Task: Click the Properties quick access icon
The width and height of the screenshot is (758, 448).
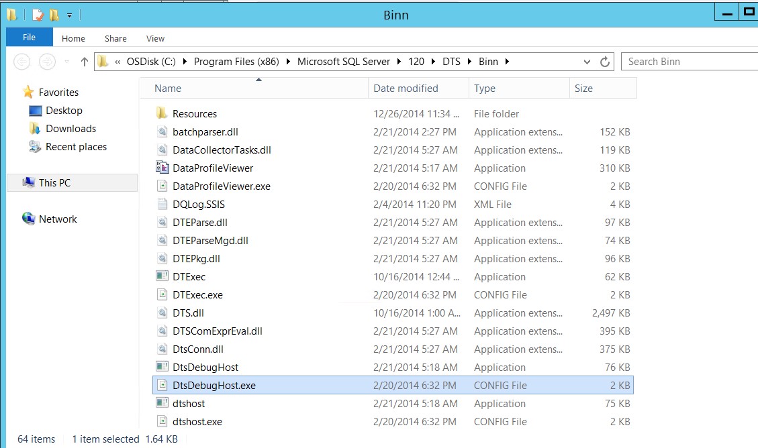Action: [x=38, y=15]
